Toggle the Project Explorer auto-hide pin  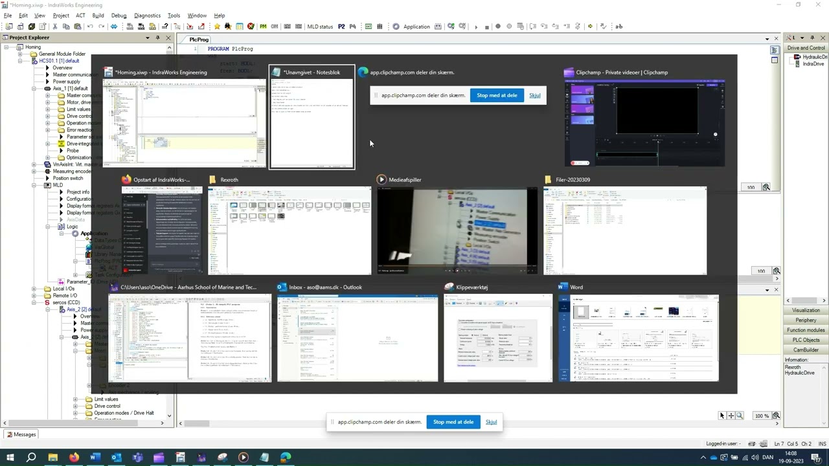[x=157, y=38]
